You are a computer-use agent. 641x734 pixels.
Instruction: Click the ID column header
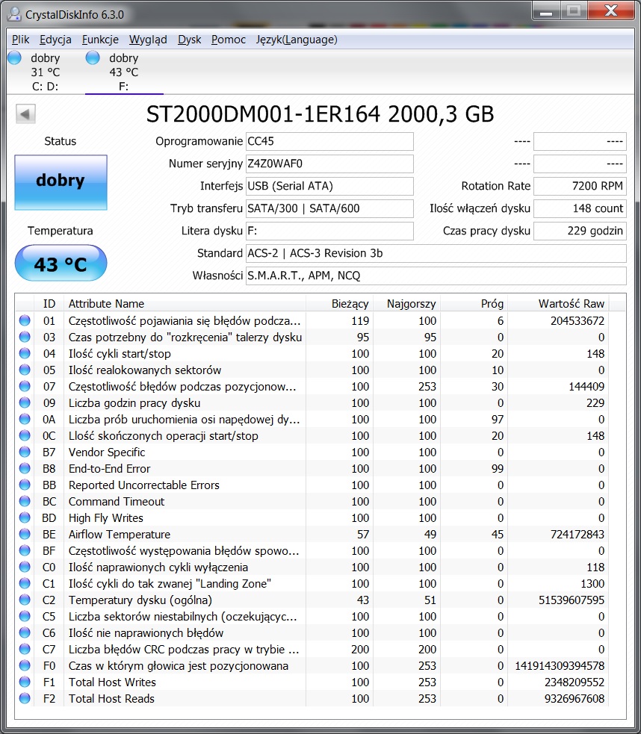pos(49,304)
